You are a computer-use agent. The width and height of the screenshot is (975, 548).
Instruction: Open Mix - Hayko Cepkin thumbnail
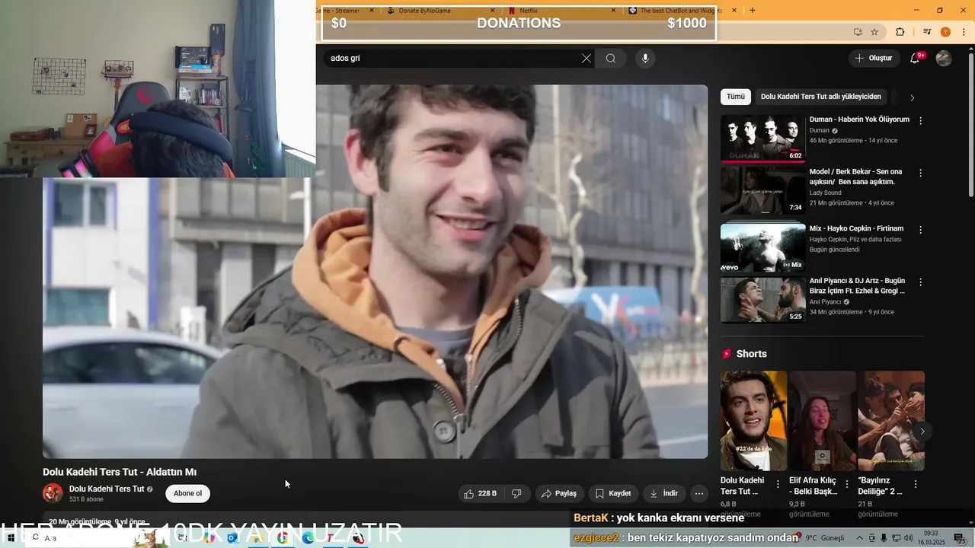coord(762,247)
